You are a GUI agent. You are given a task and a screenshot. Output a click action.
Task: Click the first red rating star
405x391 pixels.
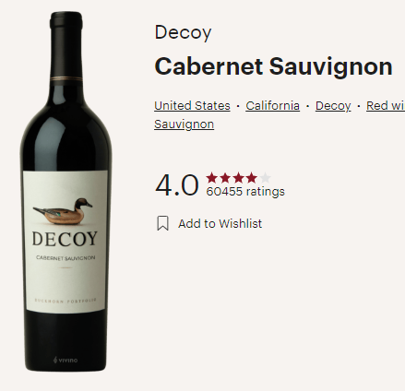[212, 178]
